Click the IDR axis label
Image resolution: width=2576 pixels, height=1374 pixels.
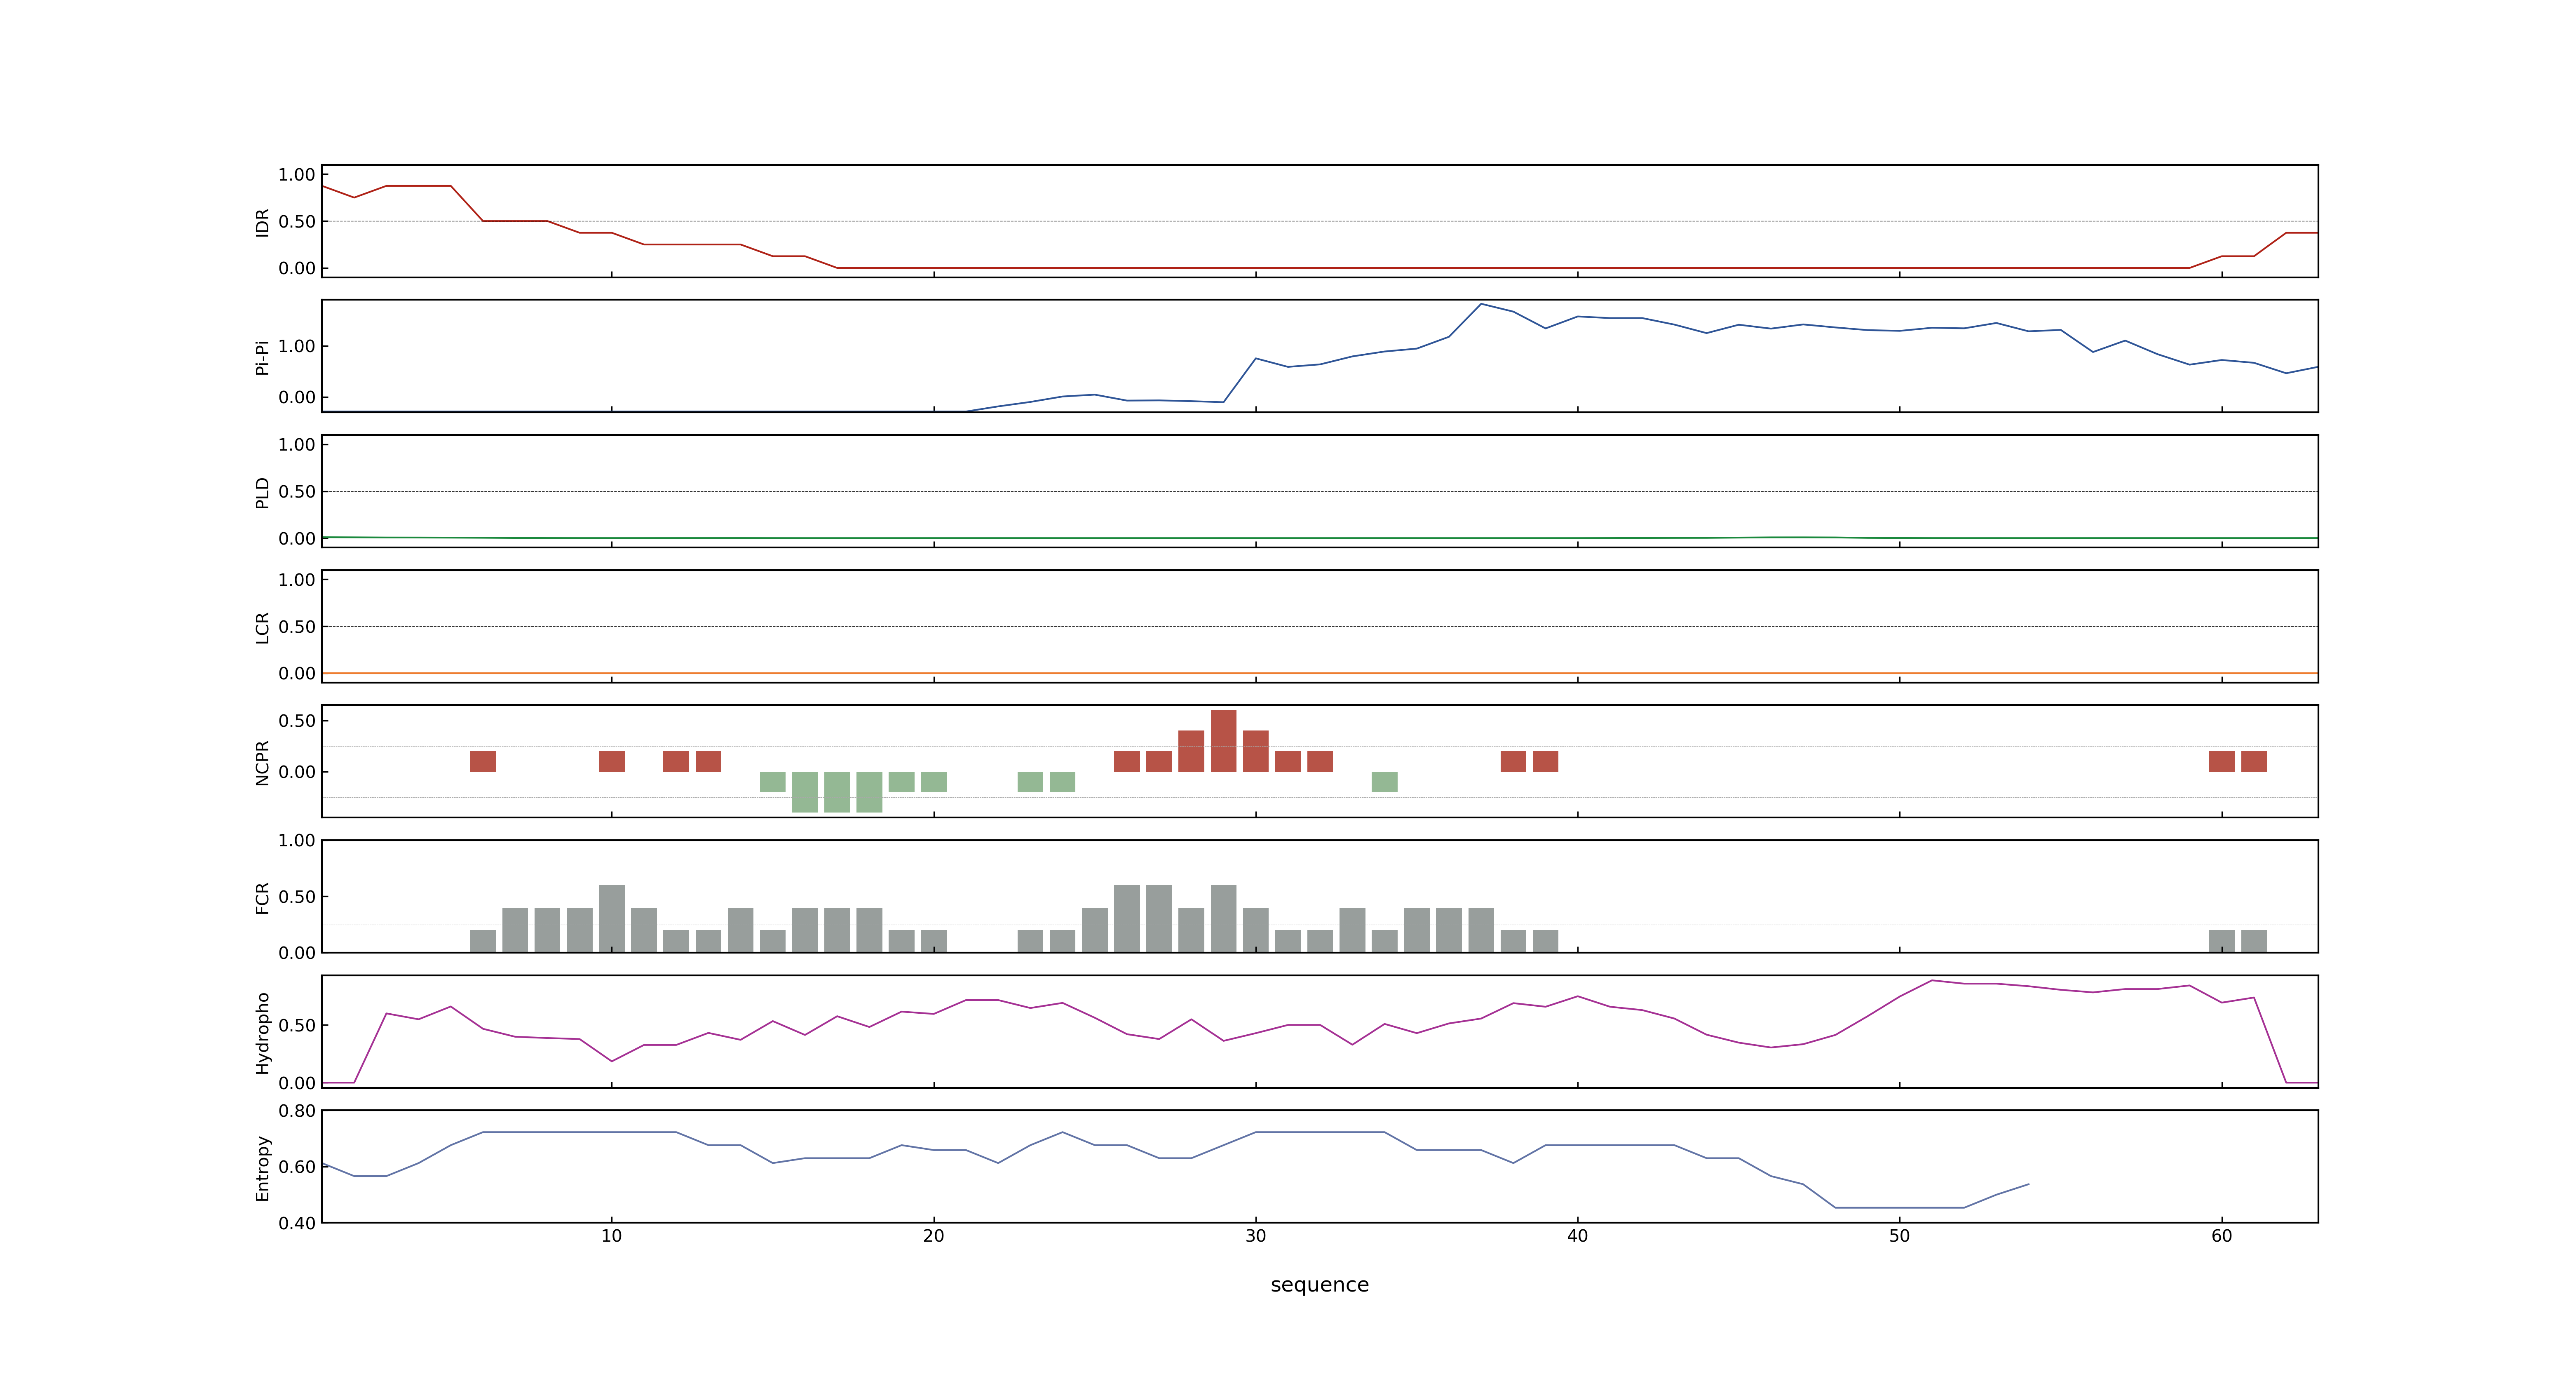tap(263, 222)
